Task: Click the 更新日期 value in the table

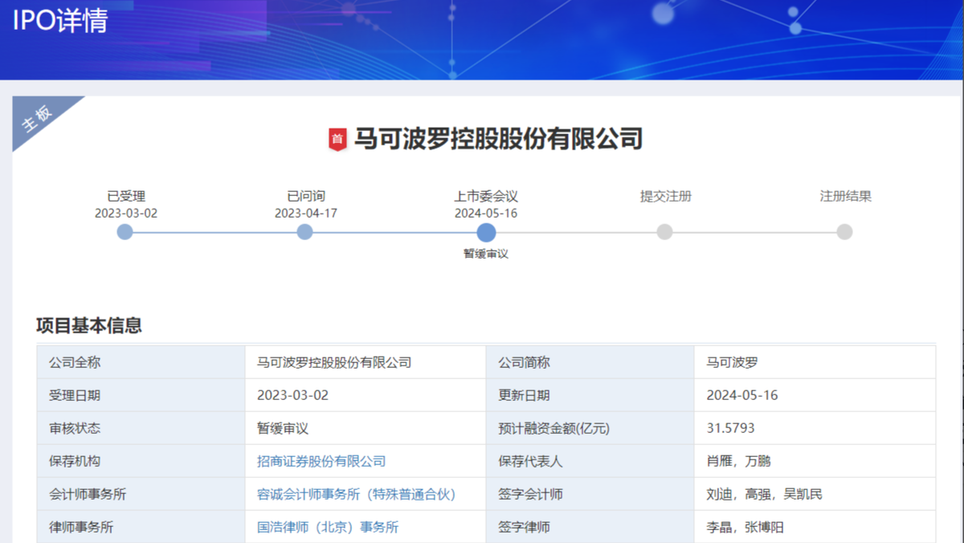Action: click(741, 395)
